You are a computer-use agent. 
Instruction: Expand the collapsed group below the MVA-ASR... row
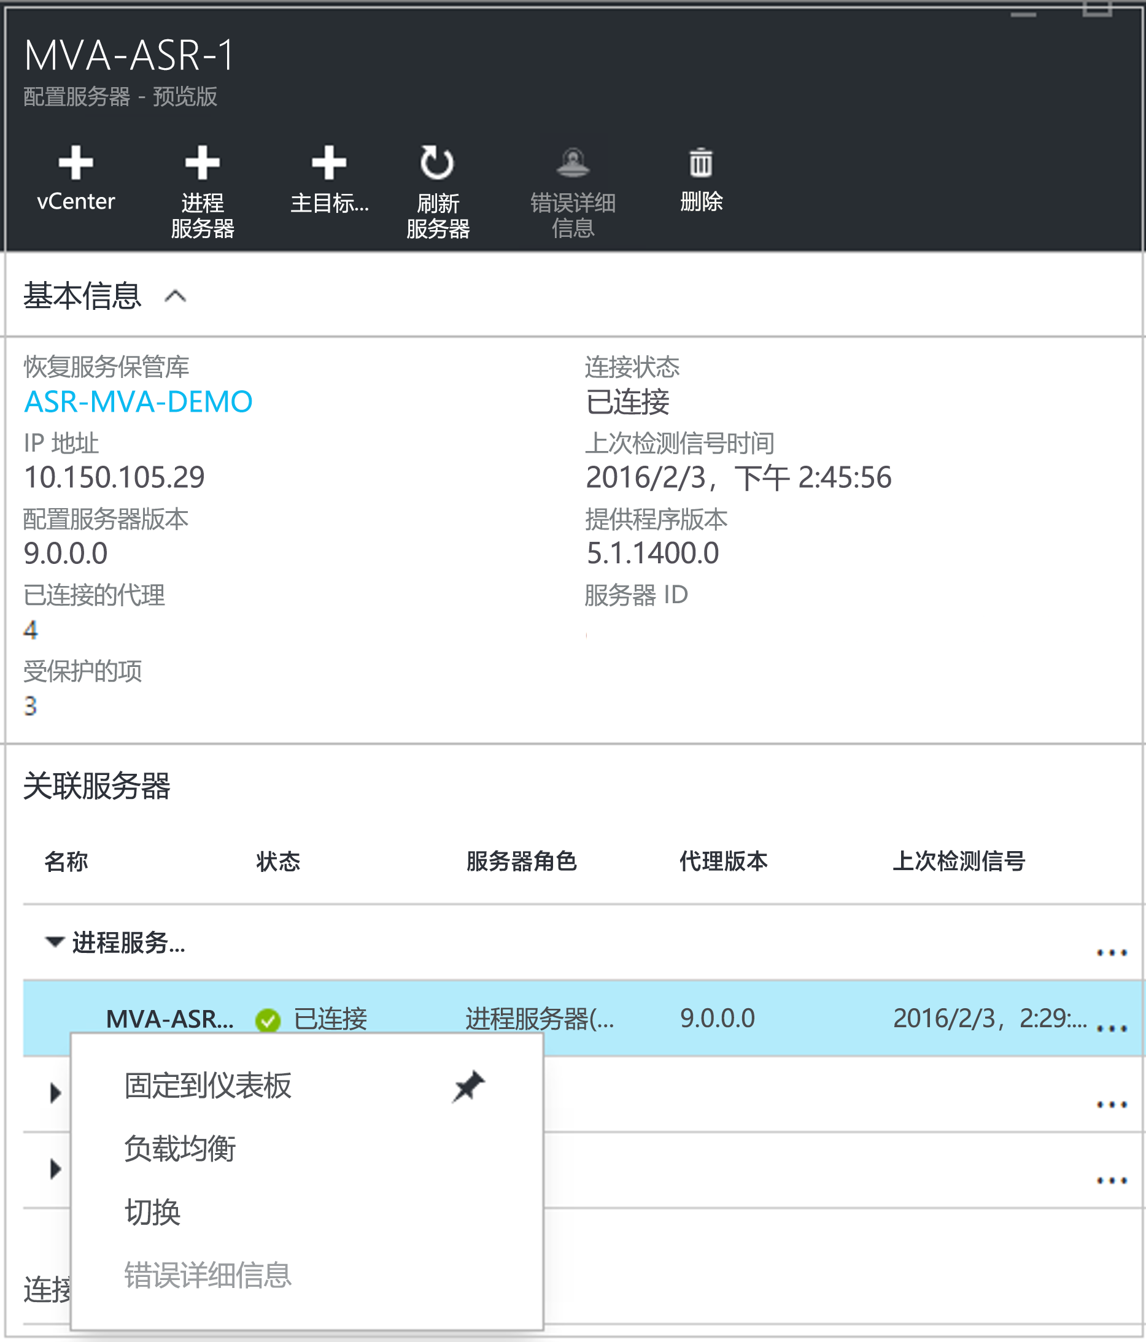56,1093
